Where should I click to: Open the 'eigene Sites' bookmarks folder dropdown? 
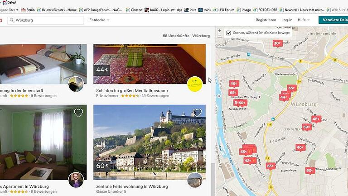coord(9,10)
